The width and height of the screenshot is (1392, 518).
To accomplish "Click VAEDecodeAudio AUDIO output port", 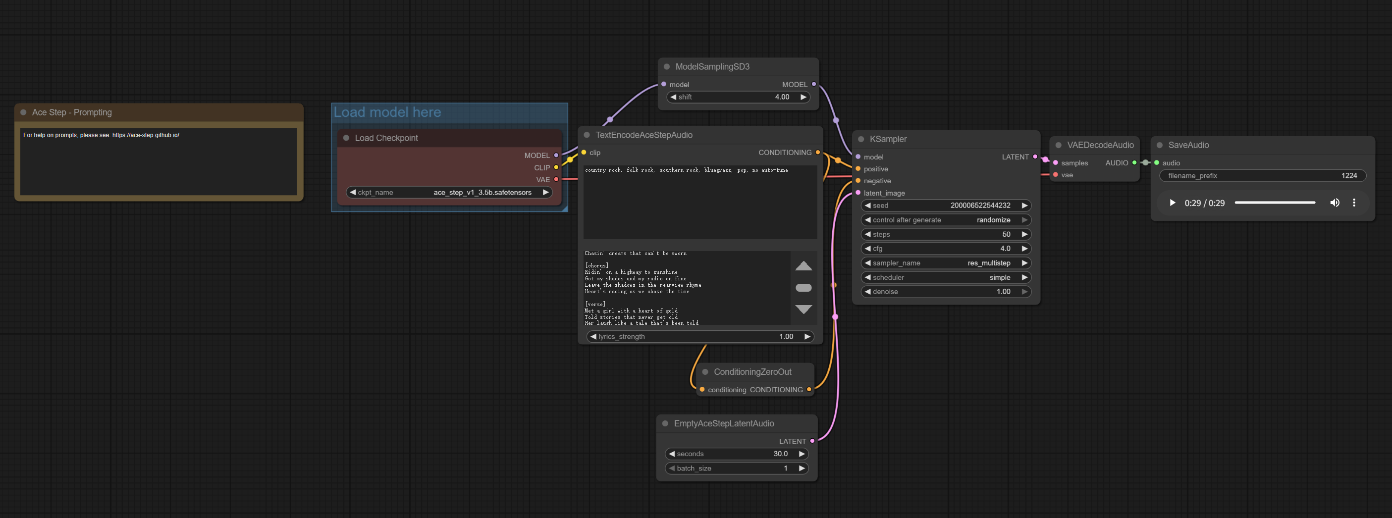I will [x=1134, y=162].
